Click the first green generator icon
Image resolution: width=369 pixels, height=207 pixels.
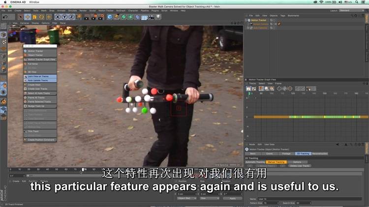pyautogui.click(x=123, y=17)
